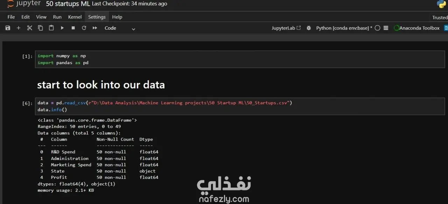Enable the debugger with the bug icon

[309, 28]
